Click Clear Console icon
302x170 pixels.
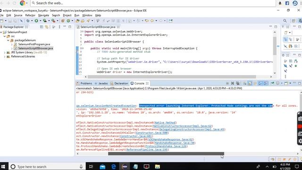click(244, 83)
